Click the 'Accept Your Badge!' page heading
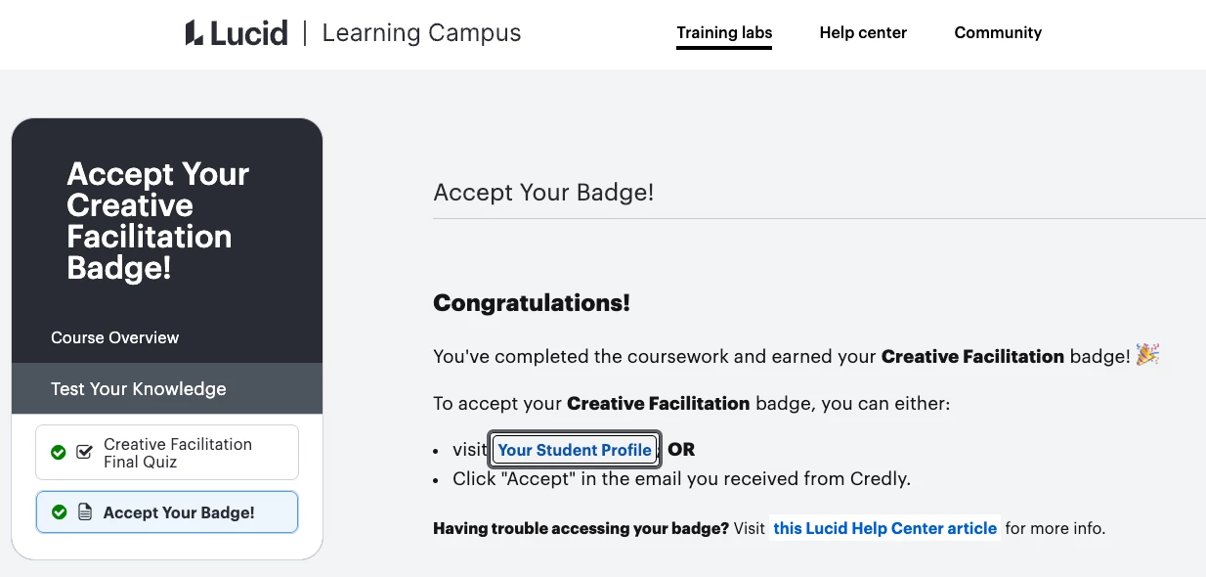Image resolution: width=1206 pixels, height=577 pixels. (x=543, y=193)
